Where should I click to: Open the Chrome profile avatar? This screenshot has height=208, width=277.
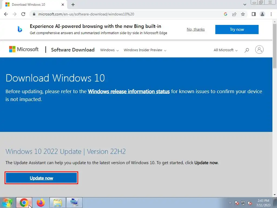point(262,14)
